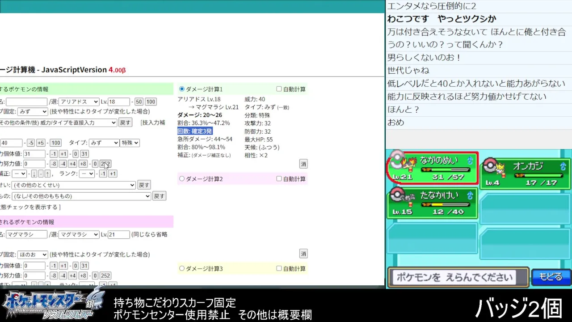Viewport: 572px width, 322px height.
Task: Enable 自動計算 for ダメージ計算2
Action: point(279,179)
